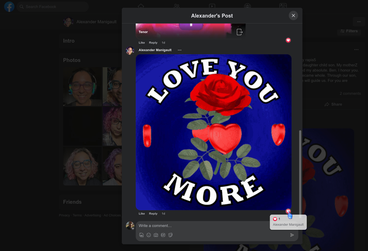Screen dimensions: 368x251
Task: Click the Facebook logo
Action: [x=9, y=7]
